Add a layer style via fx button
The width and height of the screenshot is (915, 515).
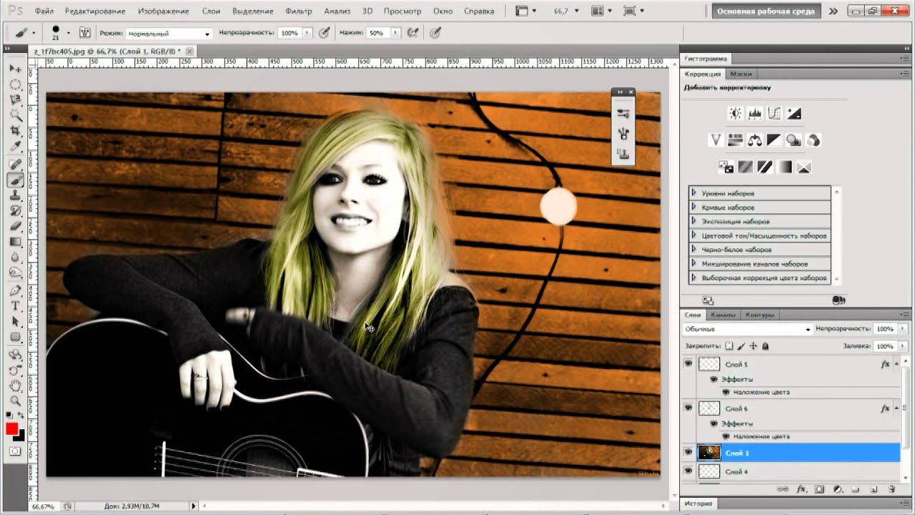[x=801, y=489]
